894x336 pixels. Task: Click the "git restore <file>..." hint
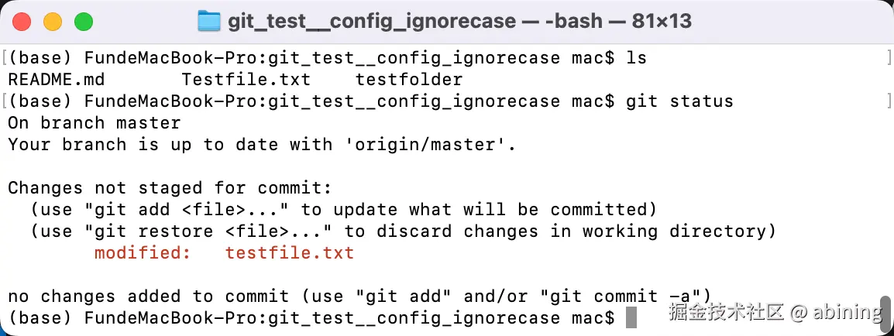(213, 231)
